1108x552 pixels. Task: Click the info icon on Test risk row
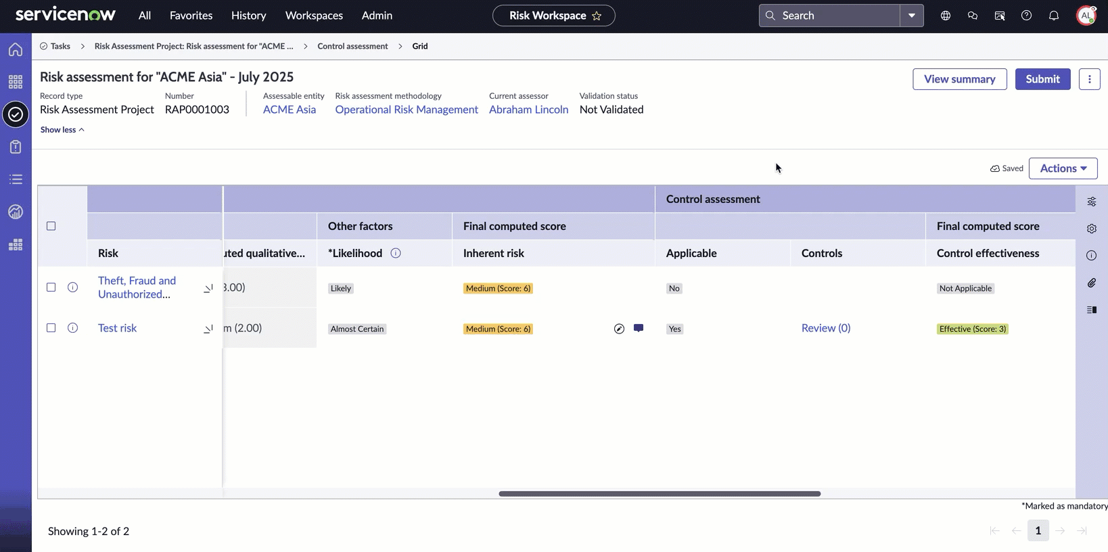[72, 327]
